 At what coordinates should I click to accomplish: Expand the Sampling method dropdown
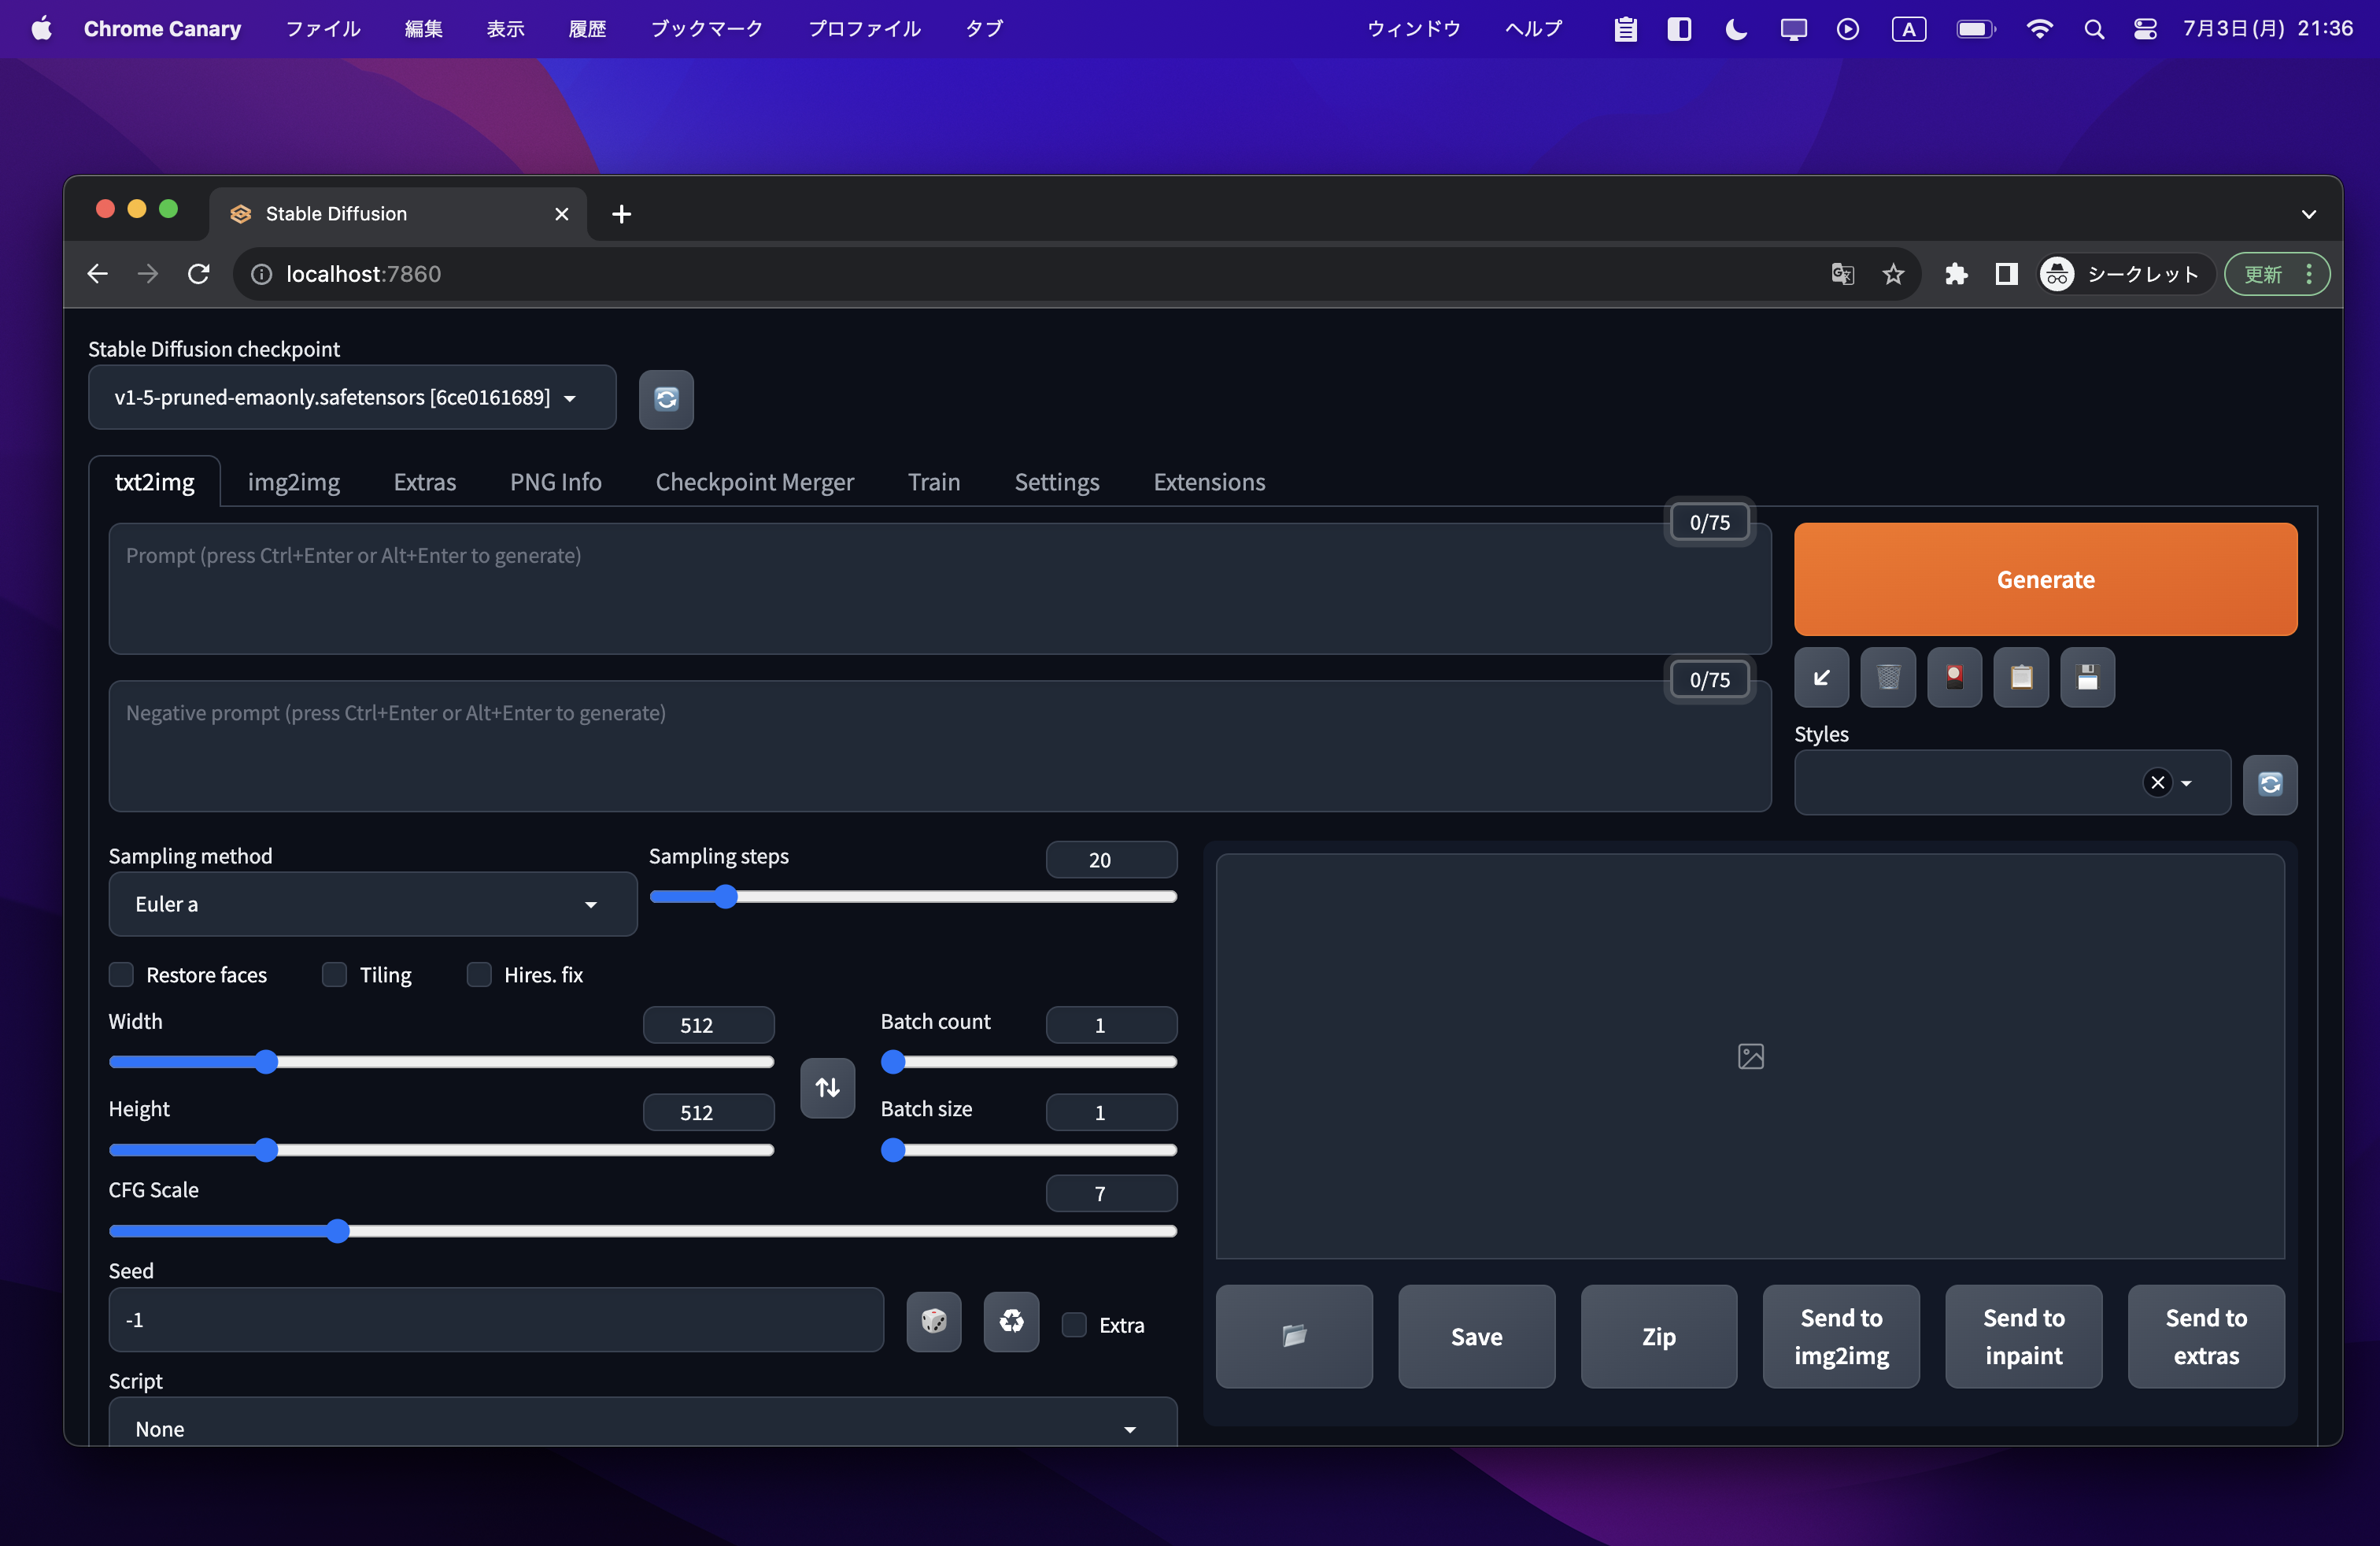pyautogui.click(x=372, y=904)
